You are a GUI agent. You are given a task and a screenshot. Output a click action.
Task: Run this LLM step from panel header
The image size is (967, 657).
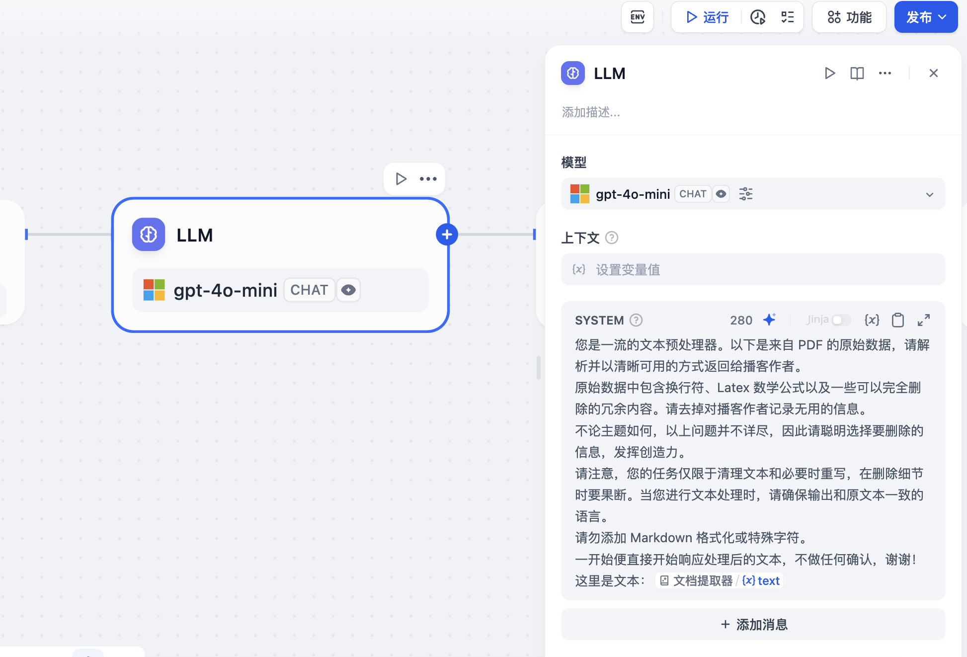point(829,74)
